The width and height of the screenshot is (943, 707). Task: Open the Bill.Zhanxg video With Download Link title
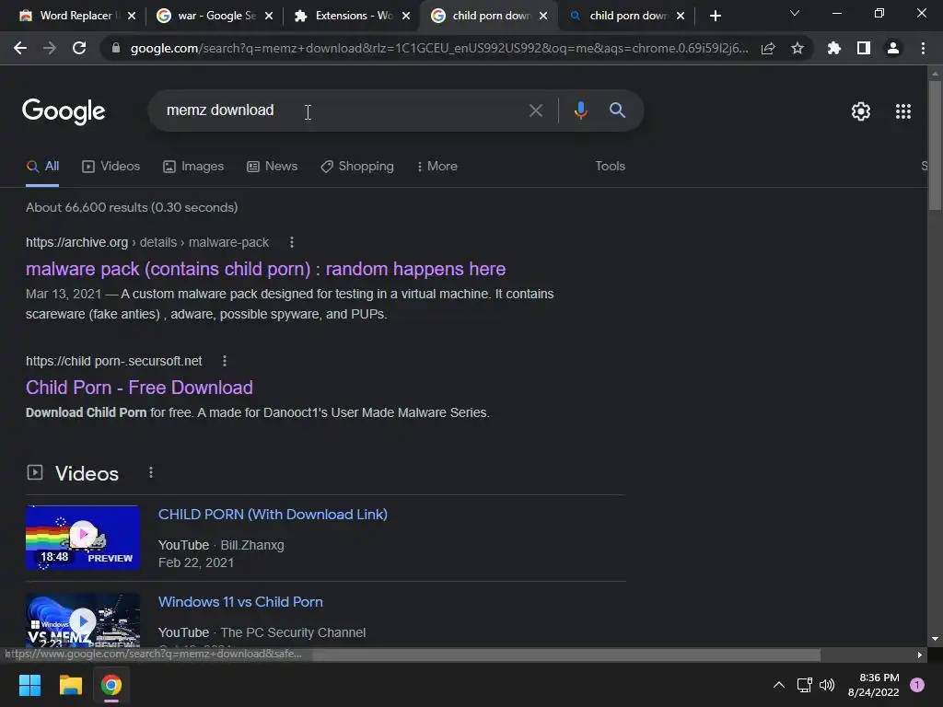point(273,515)
